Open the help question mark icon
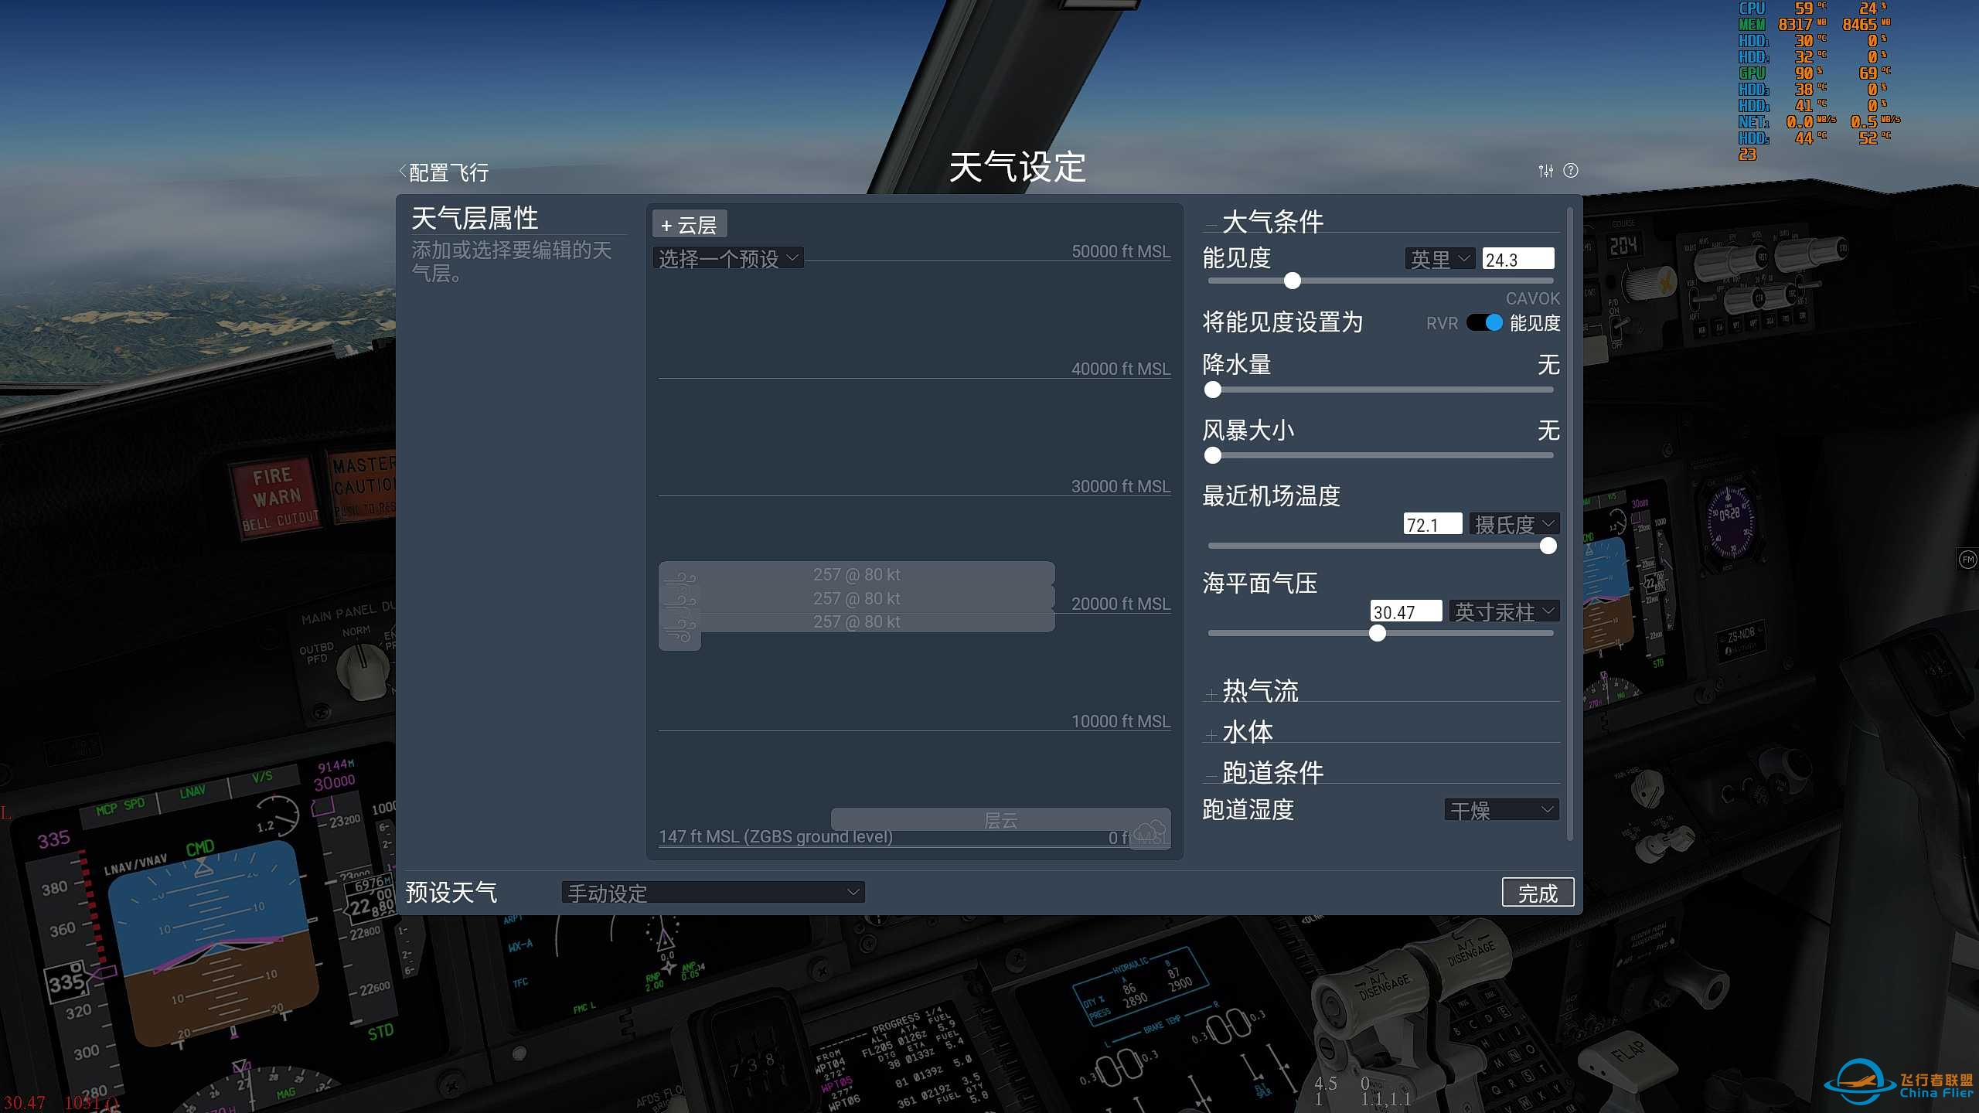Image resolution: width=1979 pixels, height=1113 pixels. (x=1571, y=171)
